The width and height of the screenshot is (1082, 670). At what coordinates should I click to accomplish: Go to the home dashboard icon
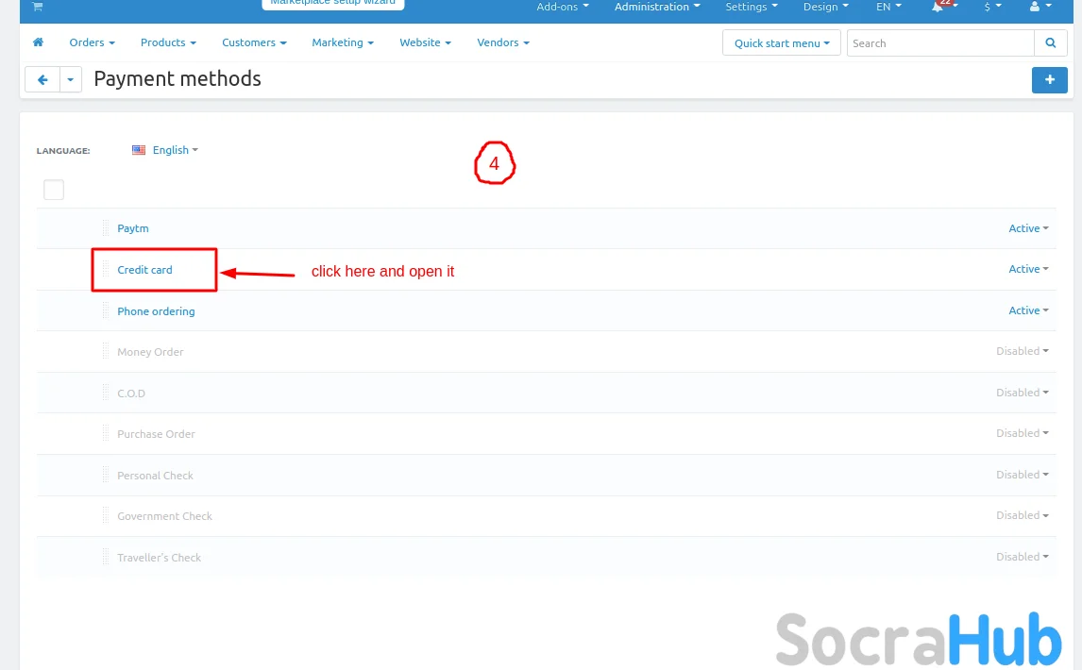38,42
